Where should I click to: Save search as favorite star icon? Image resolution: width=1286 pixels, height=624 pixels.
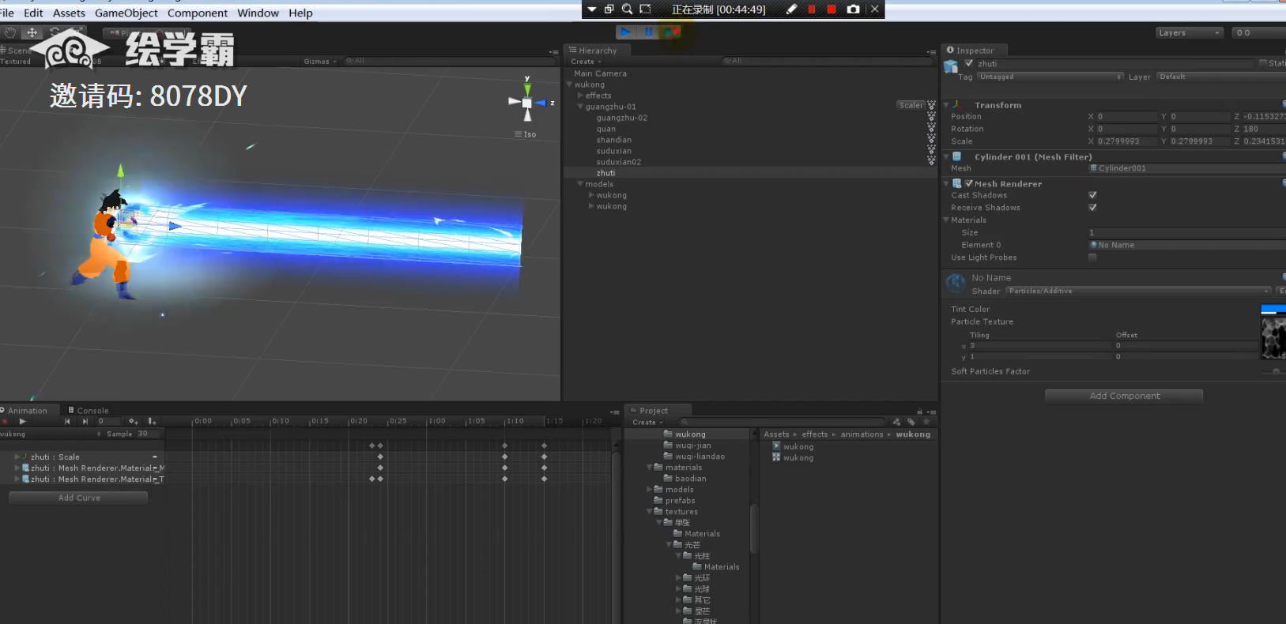pyautogui.click(x=927, y=422)
